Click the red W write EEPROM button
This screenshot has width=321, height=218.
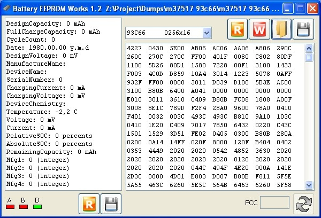(259, 29)
